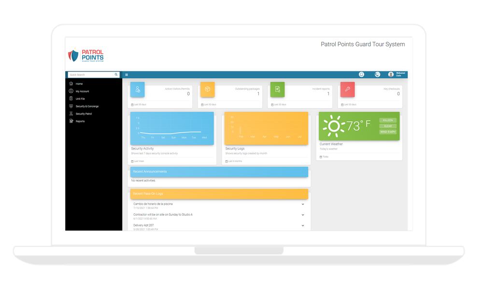Click the Security & Concierge shield icon
Viewport: 483px width, 291px height.
coord(71,106)
